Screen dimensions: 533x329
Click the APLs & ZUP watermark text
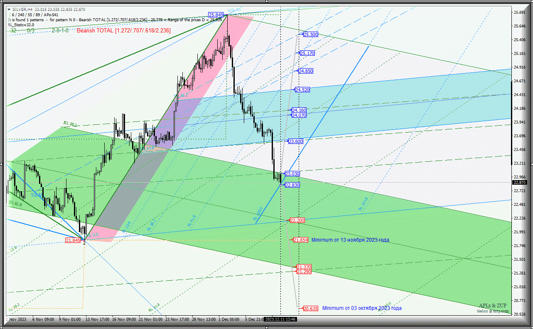[493, 305]
